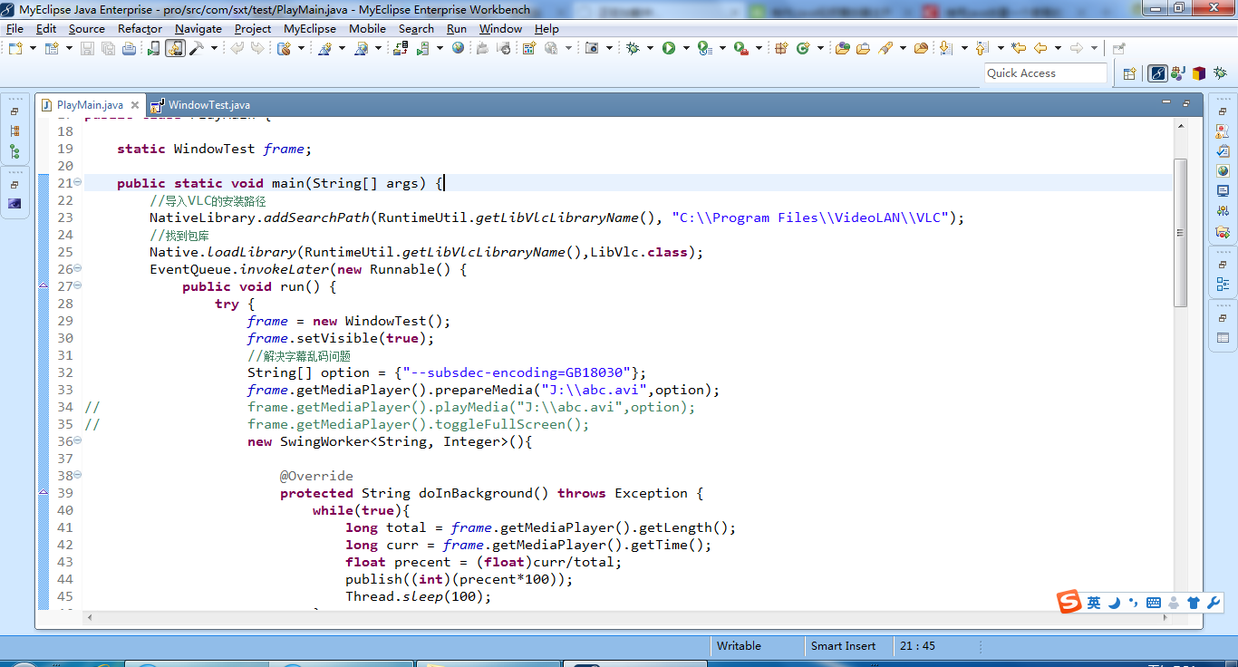1238x667 pixels.
Task: Open the Search flashlight dropdown arrow
Action: [x=903, y=48]
